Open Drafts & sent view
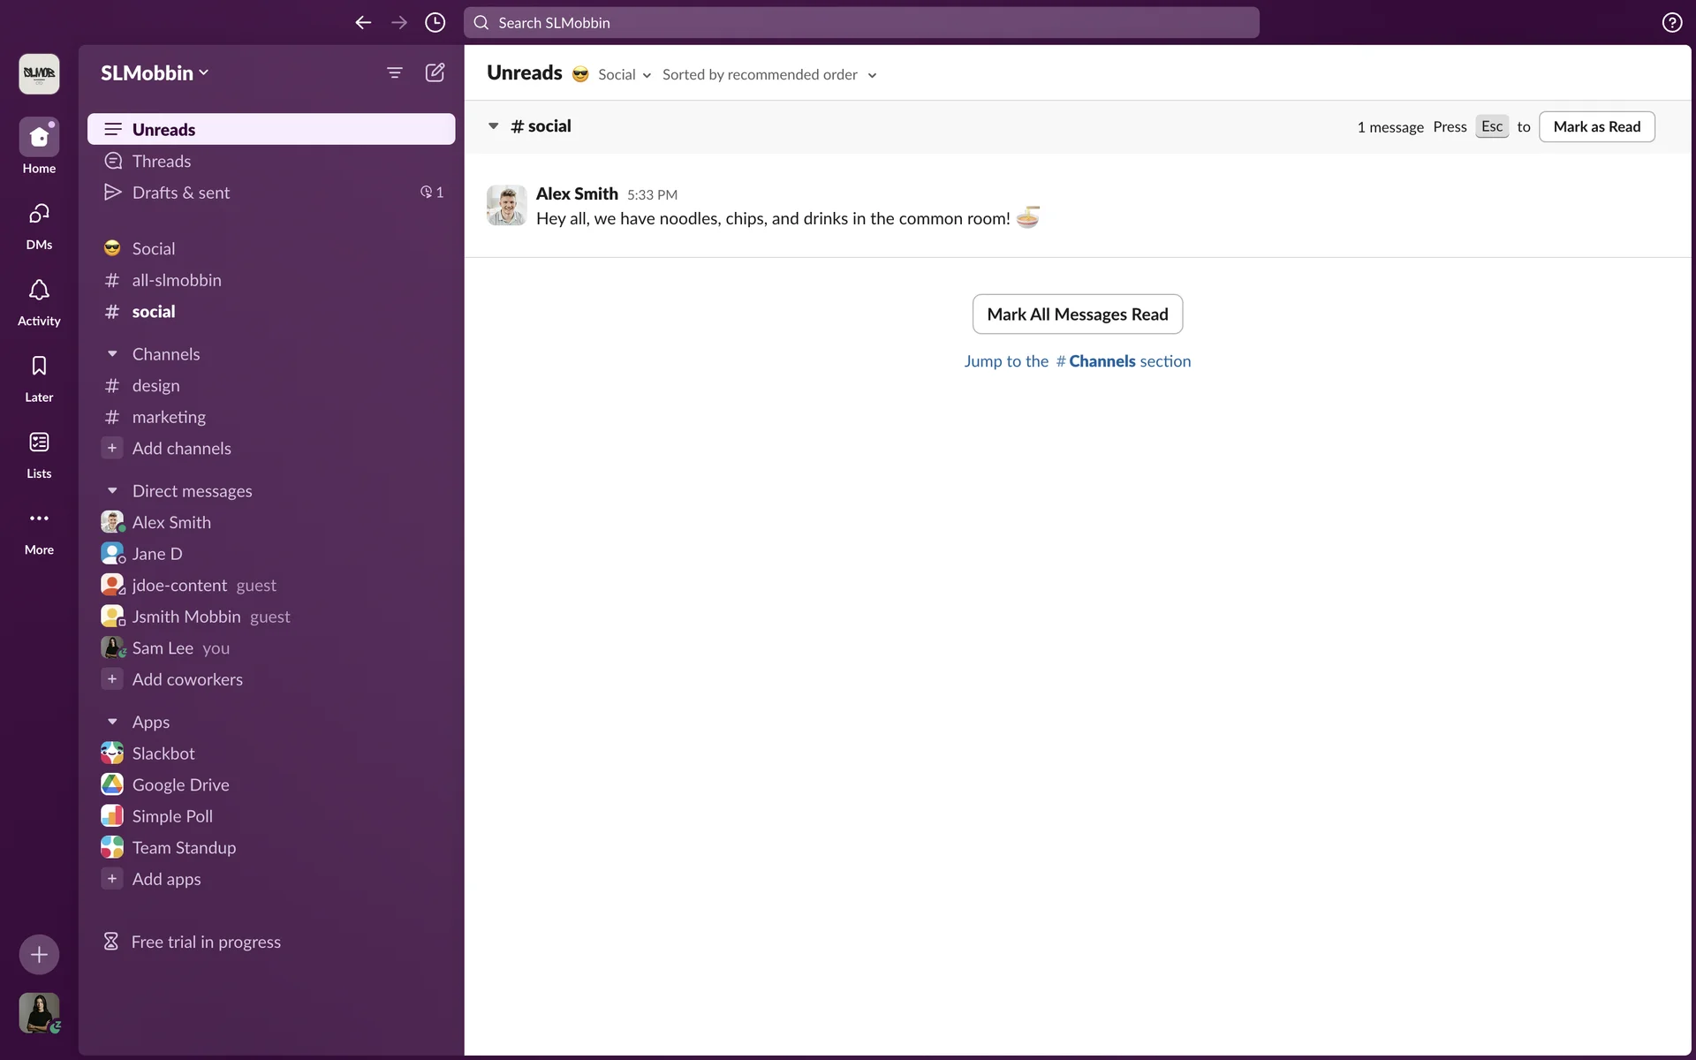The height and width of the screenshot is (1060, 1696). point(181,193)
